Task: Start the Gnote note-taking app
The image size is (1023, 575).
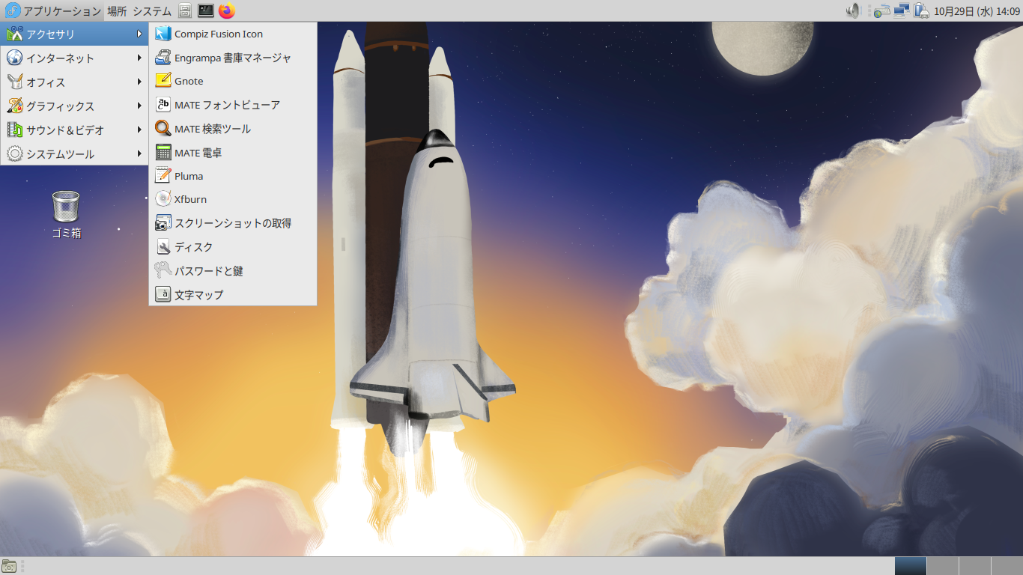Action: point(233,81)
